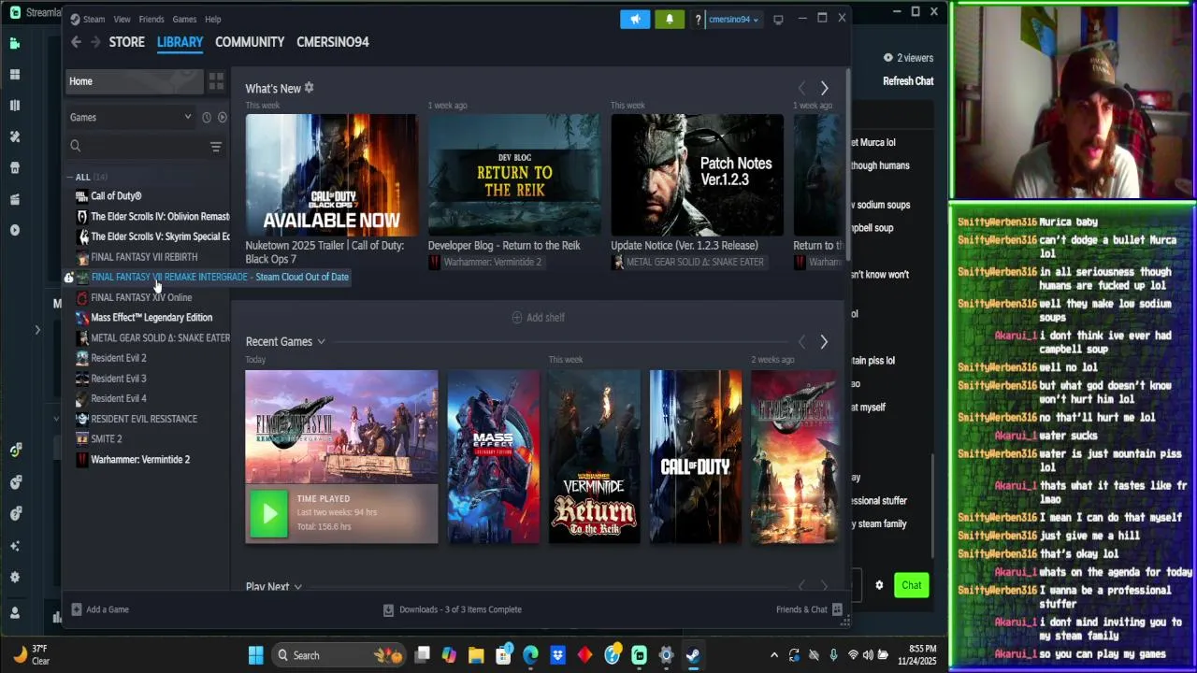Screen dimensions: 1197x673
Task: Open Streamlabs editor camera icon in sidebar
Action: point(14,43)
